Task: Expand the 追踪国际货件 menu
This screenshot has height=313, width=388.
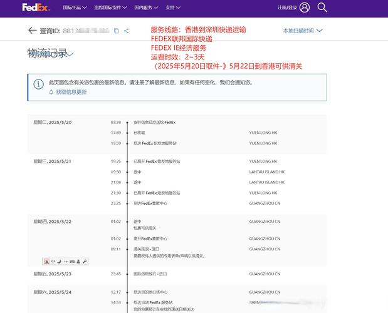Action: pyautogui.click(x=110, y=8)
